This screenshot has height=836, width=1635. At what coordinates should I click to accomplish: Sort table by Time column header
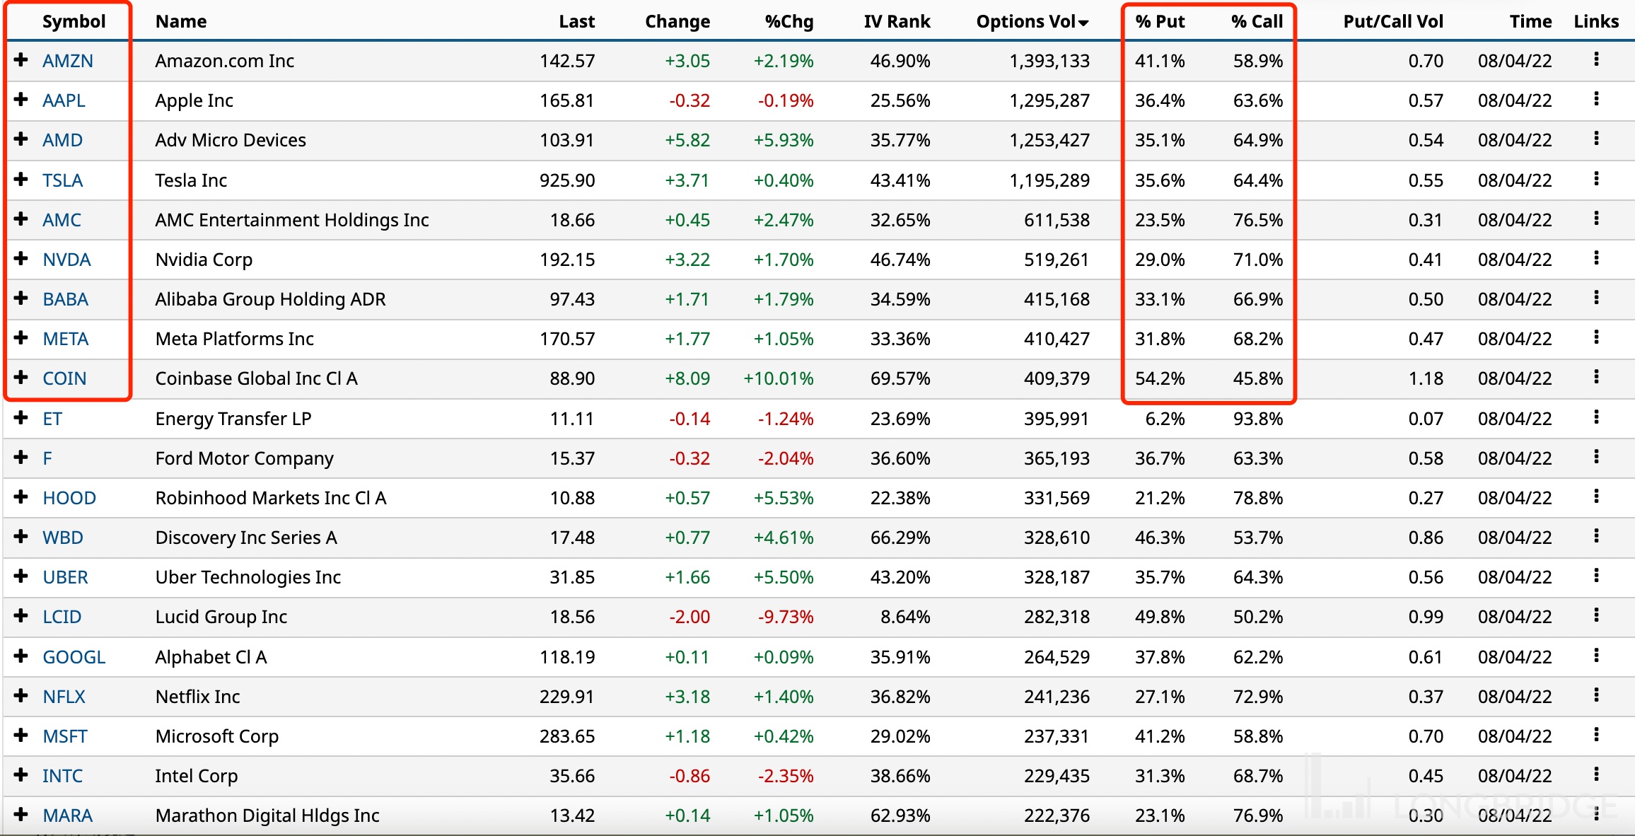(x=1530, y=21)
